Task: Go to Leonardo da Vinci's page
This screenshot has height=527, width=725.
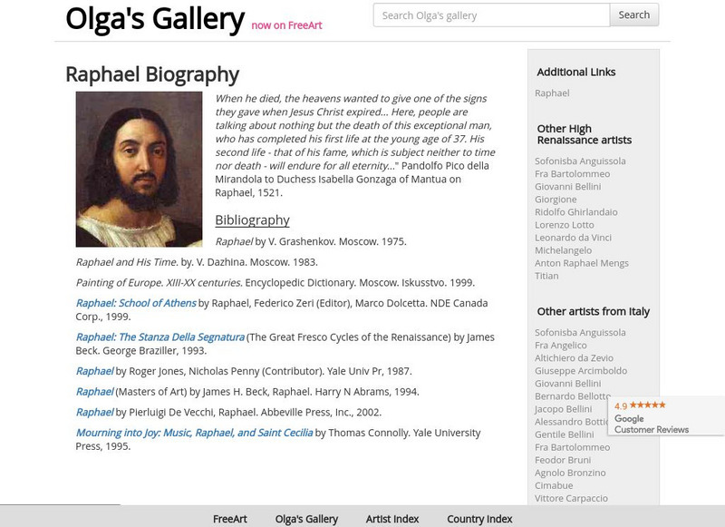Action: (573, 238)
